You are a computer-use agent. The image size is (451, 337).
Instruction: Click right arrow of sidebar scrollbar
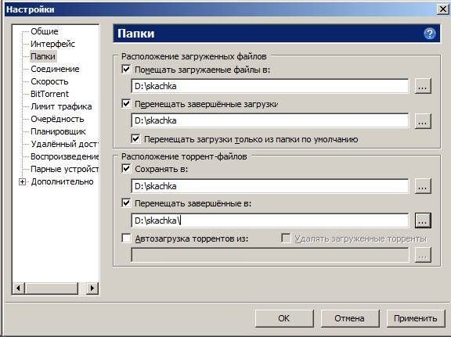pos(92,288)
